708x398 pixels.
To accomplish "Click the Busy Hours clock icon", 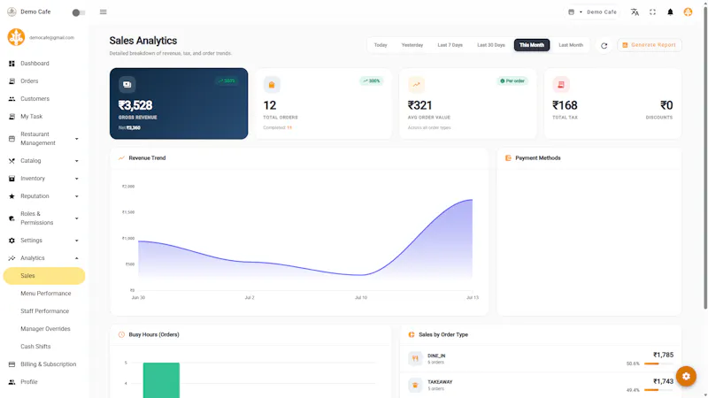I will pyautogui.click(x=121, y=334).
